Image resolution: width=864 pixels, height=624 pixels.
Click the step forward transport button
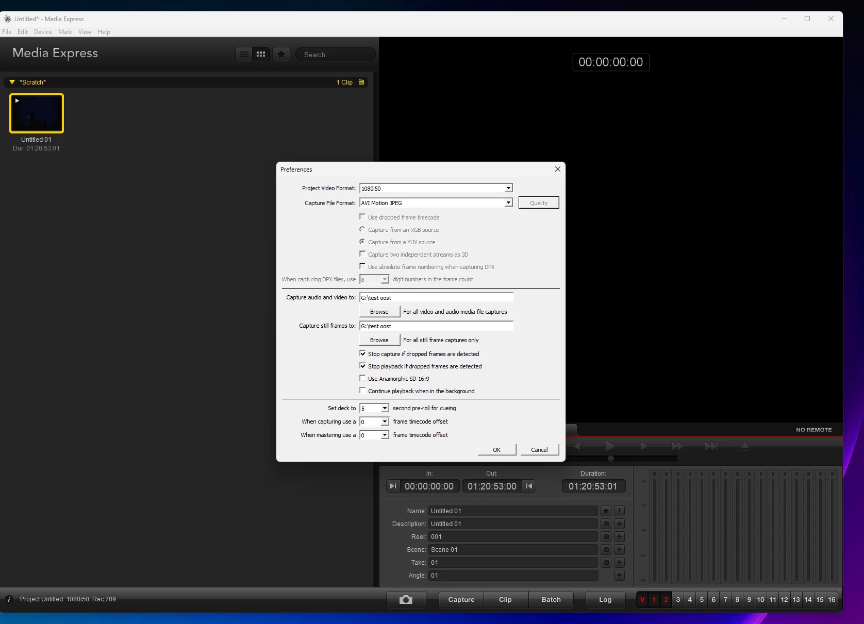pyautogui.click(x=643, y=446)
